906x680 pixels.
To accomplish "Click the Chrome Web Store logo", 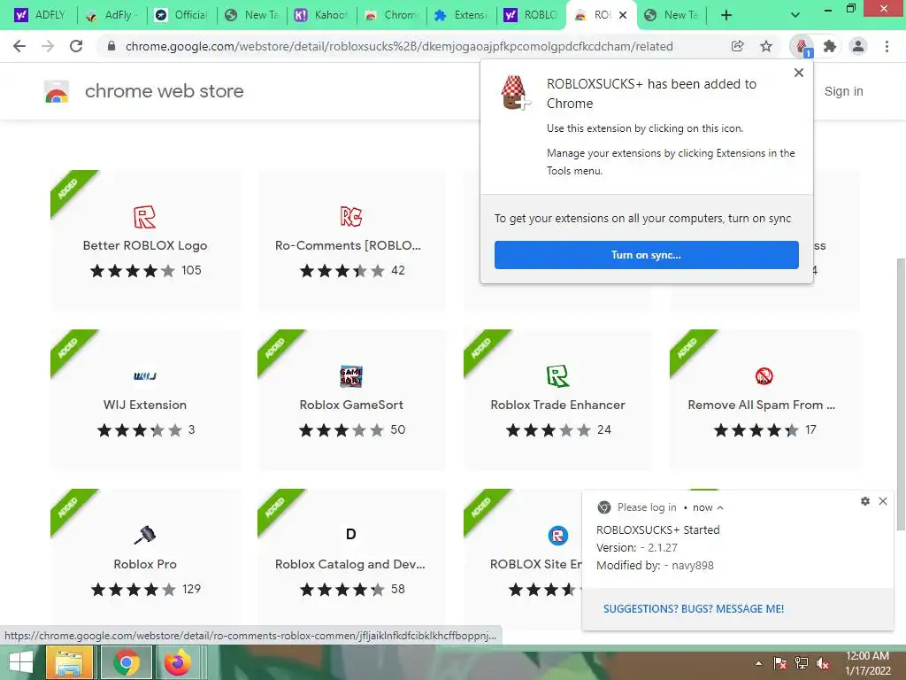I will [x=57, y=91].
